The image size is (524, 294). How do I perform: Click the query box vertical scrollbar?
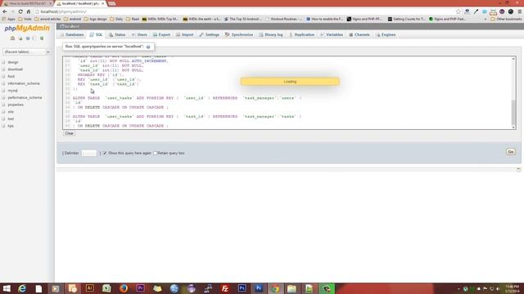[513, 93]
